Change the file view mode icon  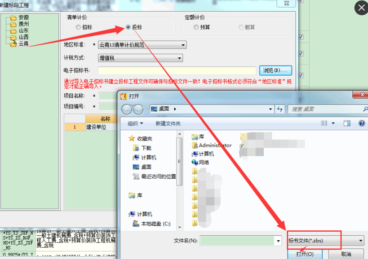tap(324, 123)
